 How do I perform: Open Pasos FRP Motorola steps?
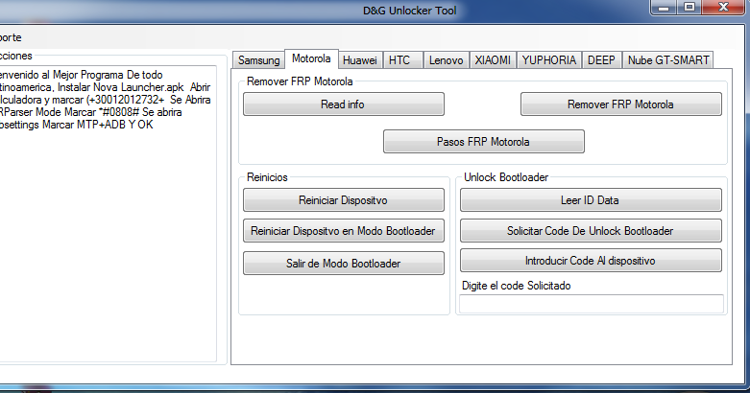click(484, 141)
